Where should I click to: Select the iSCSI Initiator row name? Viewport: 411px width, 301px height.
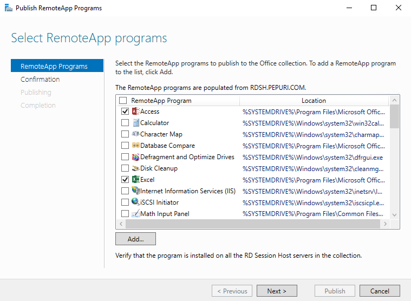(x=159, y=202)
